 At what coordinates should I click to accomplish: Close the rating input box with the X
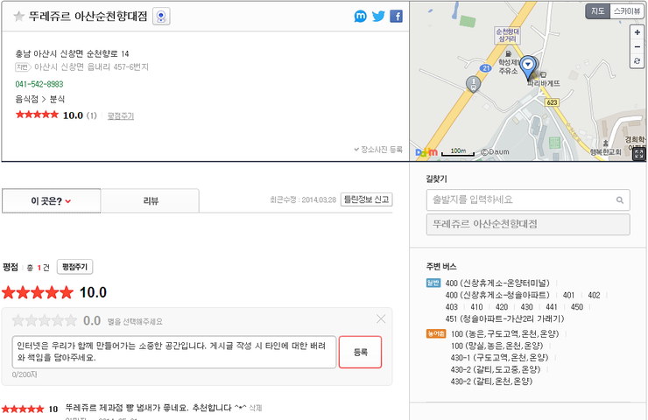pos(381,318)
